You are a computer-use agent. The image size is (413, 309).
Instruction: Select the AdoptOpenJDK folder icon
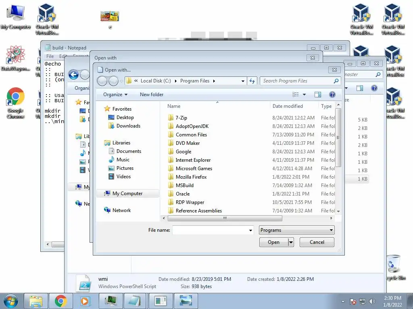click(x=171, y=126)
